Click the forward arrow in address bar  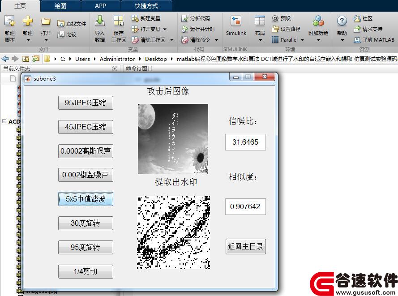[15, 59]
